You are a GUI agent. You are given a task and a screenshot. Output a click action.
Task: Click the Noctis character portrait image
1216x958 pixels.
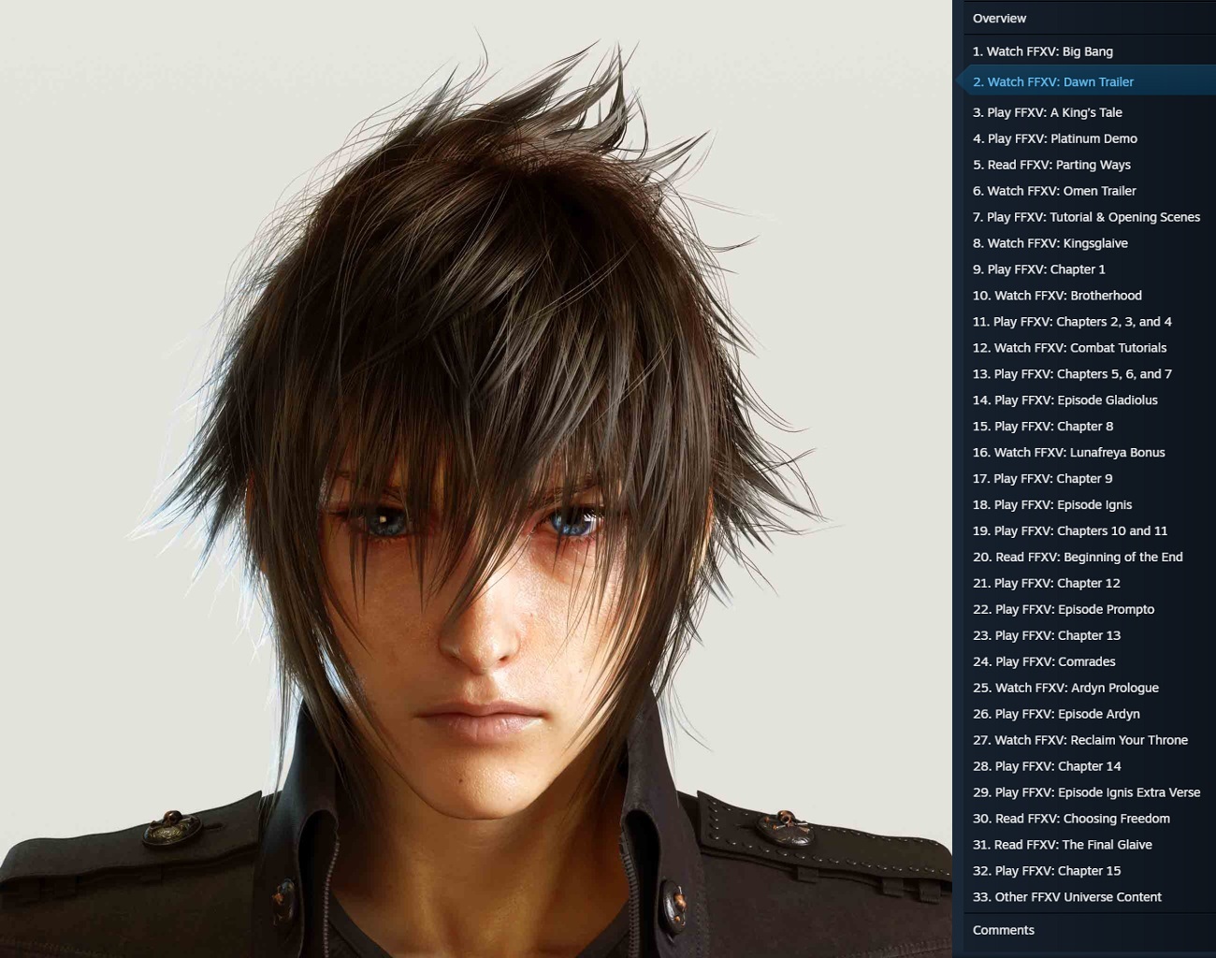tap(476, 479)
